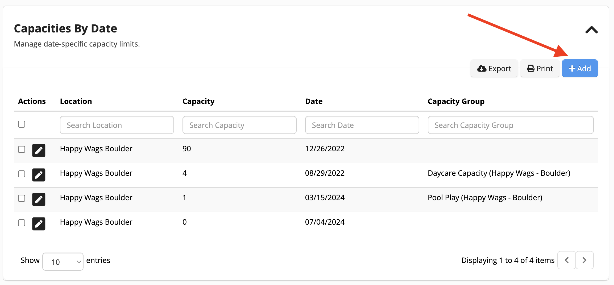This screenshot has height=285, width=614.
Task: Focus the Search Capacity field
Action: [239, 125]
